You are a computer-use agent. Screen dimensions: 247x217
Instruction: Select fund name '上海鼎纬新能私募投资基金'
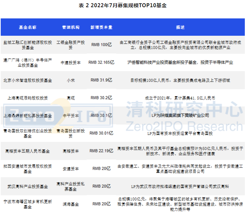pyautogui.click(x=27, y=116)
